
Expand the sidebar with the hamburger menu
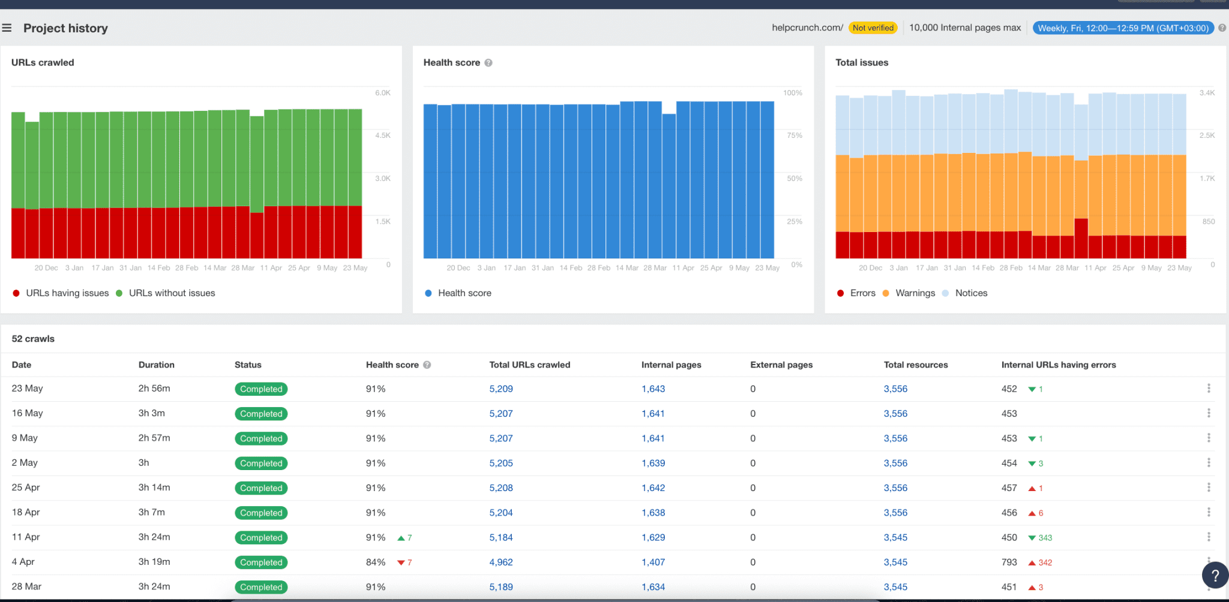pos(7,28)
